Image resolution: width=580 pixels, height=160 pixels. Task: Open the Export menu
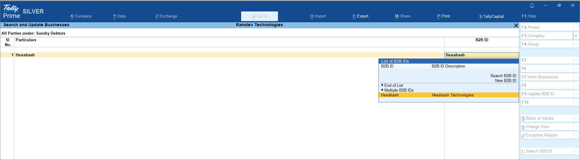coord(361,16)
